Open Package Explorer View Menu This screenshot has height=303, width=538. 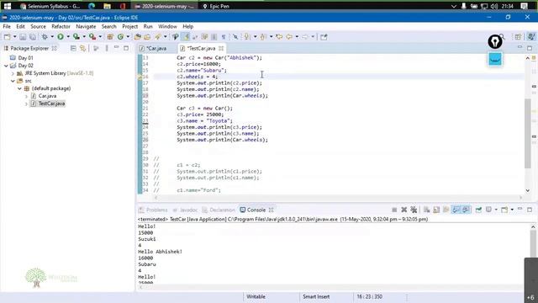point(107,49)
